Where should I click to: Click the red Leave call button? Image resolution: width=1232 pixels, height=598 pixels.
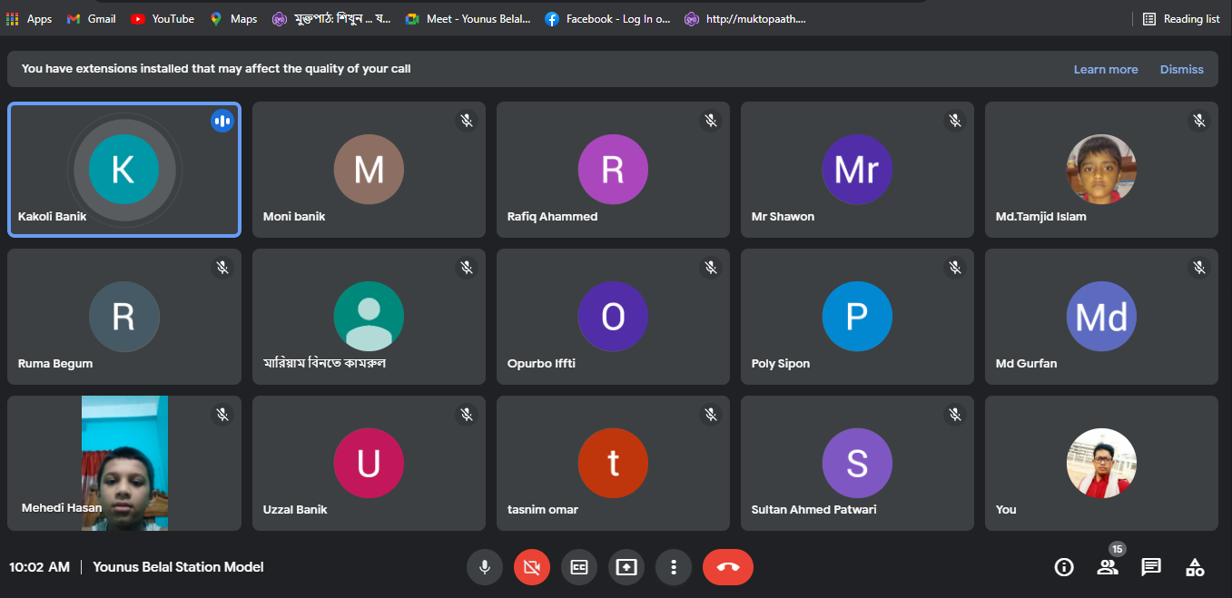[x=728, y=567]
